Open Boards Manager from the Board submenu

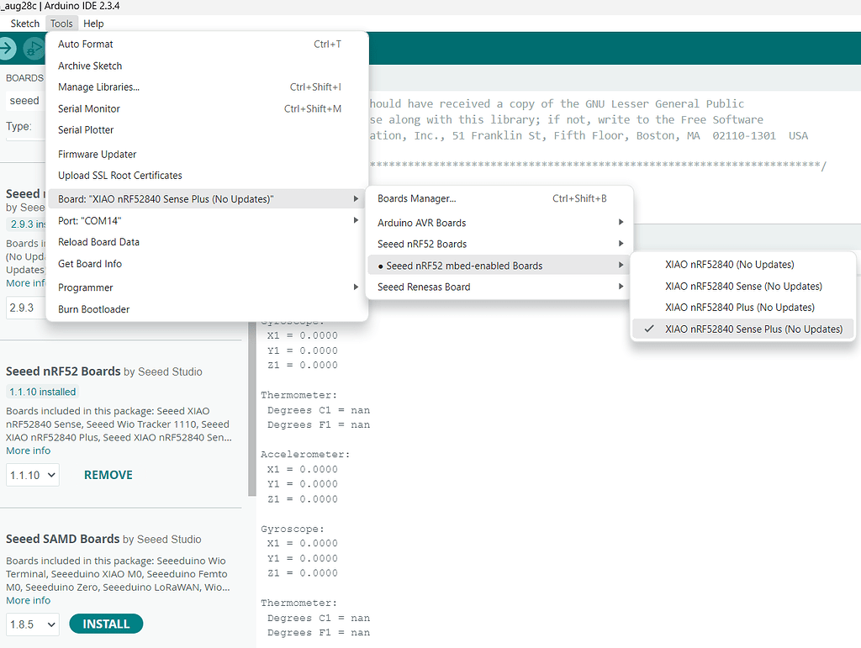tap(417, 199)
